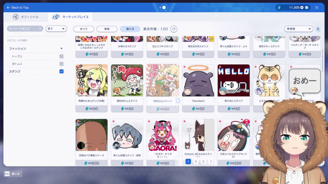Collapse the ファッション category arrow
The width and height of the screenshot is (328, 184).
(61, 48)
